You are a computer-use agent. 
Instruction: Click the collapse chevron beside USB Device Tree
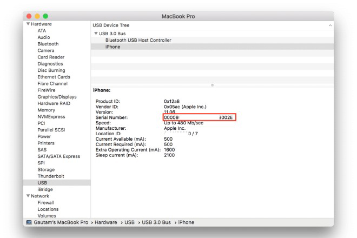click(x=330, y=25)
